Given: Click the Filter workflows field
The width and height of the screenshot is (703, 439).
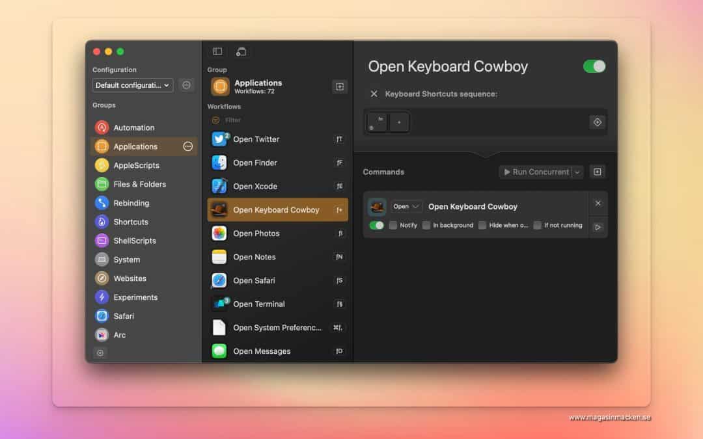Looking at the screenshot, I should (278, 120).
